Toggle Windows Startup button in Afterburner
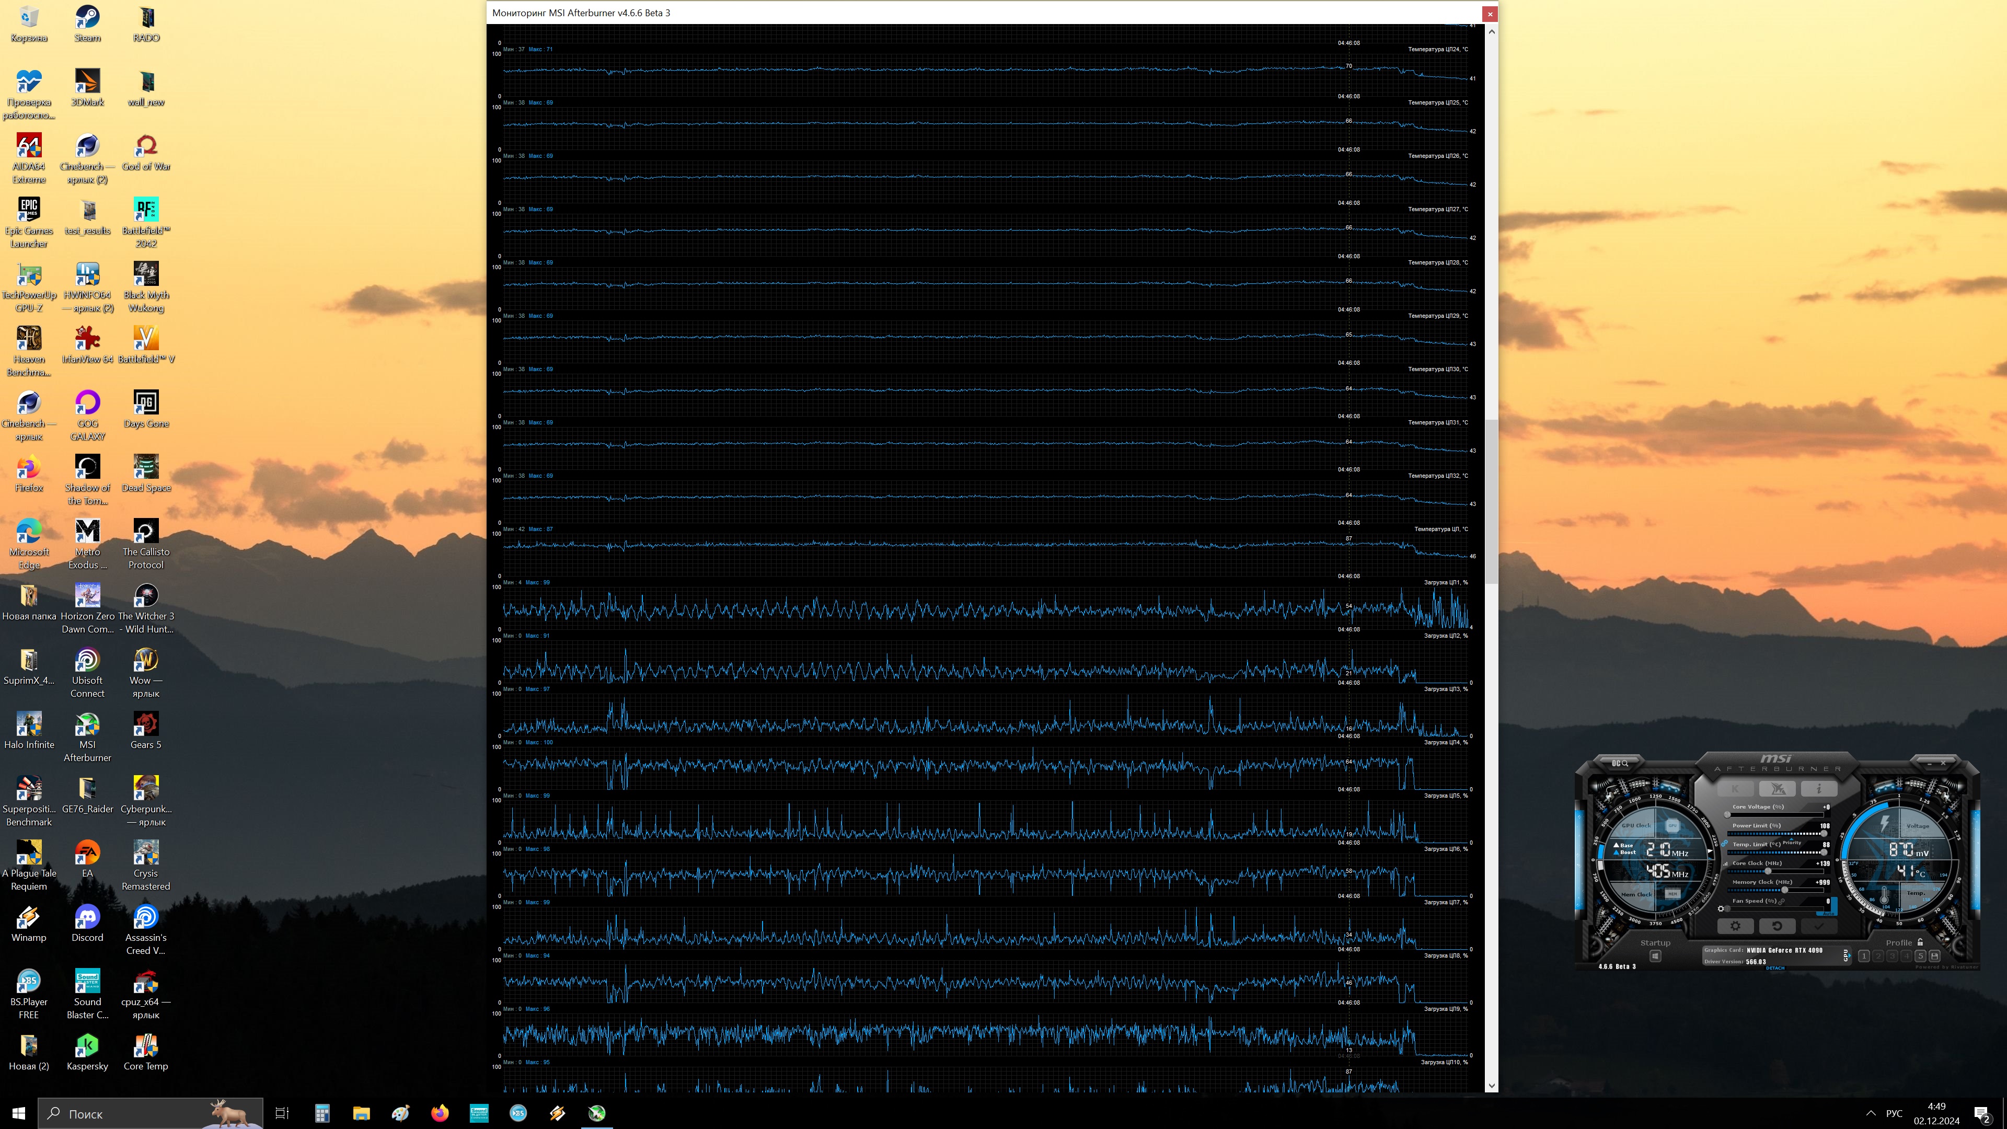This screenshot has width=2007, height=1129. (1656, 956)
